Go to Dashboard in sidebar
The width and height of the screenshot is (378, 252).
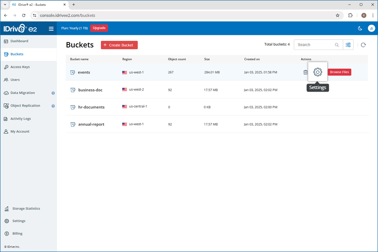tap(19, 41)
